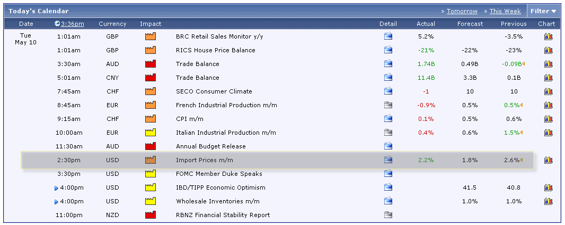Image resolution: width=565 pixels, height=225 pixels.
Task: Click red impact icon for CNY Trade Balance
Action: coord(151,77)
